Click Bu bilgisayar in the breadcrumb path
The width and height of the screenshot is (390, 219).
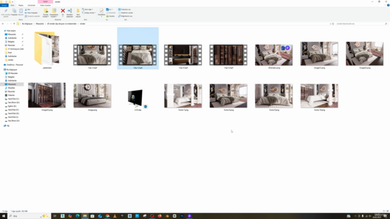[x=27, y=24]
